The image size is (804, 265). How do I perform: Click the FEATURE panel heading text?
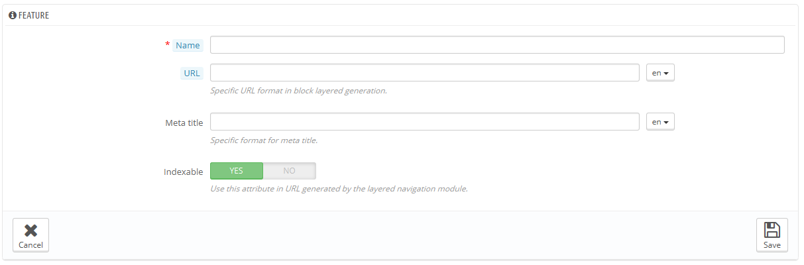tap(34, 15)
